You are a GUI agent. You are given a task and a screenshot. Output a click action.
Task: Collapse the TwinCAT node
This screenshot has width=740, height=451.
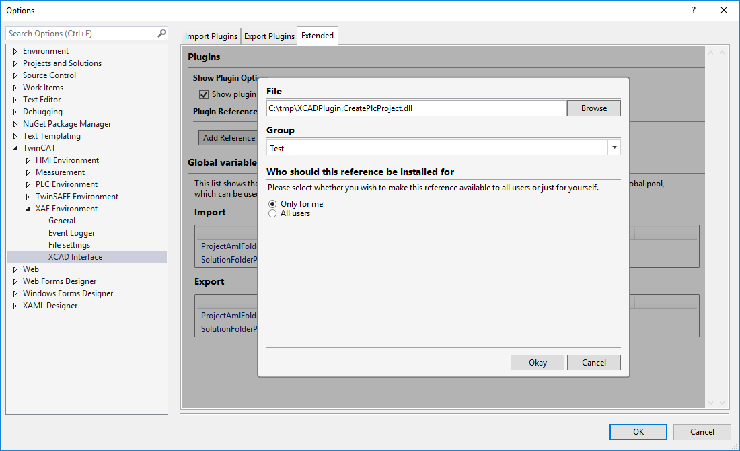(15, 148)
